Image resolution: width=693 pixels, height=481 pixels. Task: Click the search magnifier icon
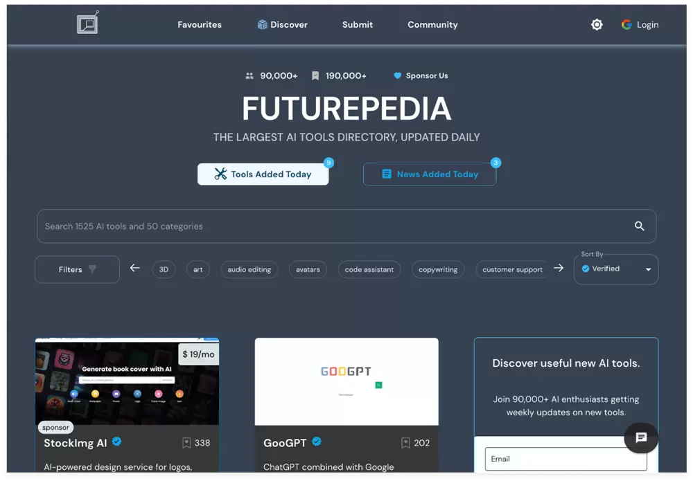point(639,226)
